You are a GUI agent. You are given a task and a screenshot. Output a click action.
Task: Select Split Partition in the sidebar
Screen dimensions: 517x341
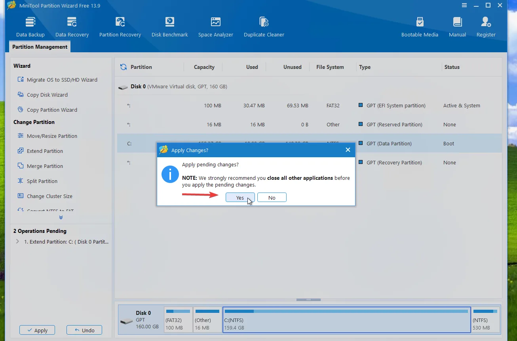[x=38, y=181]
